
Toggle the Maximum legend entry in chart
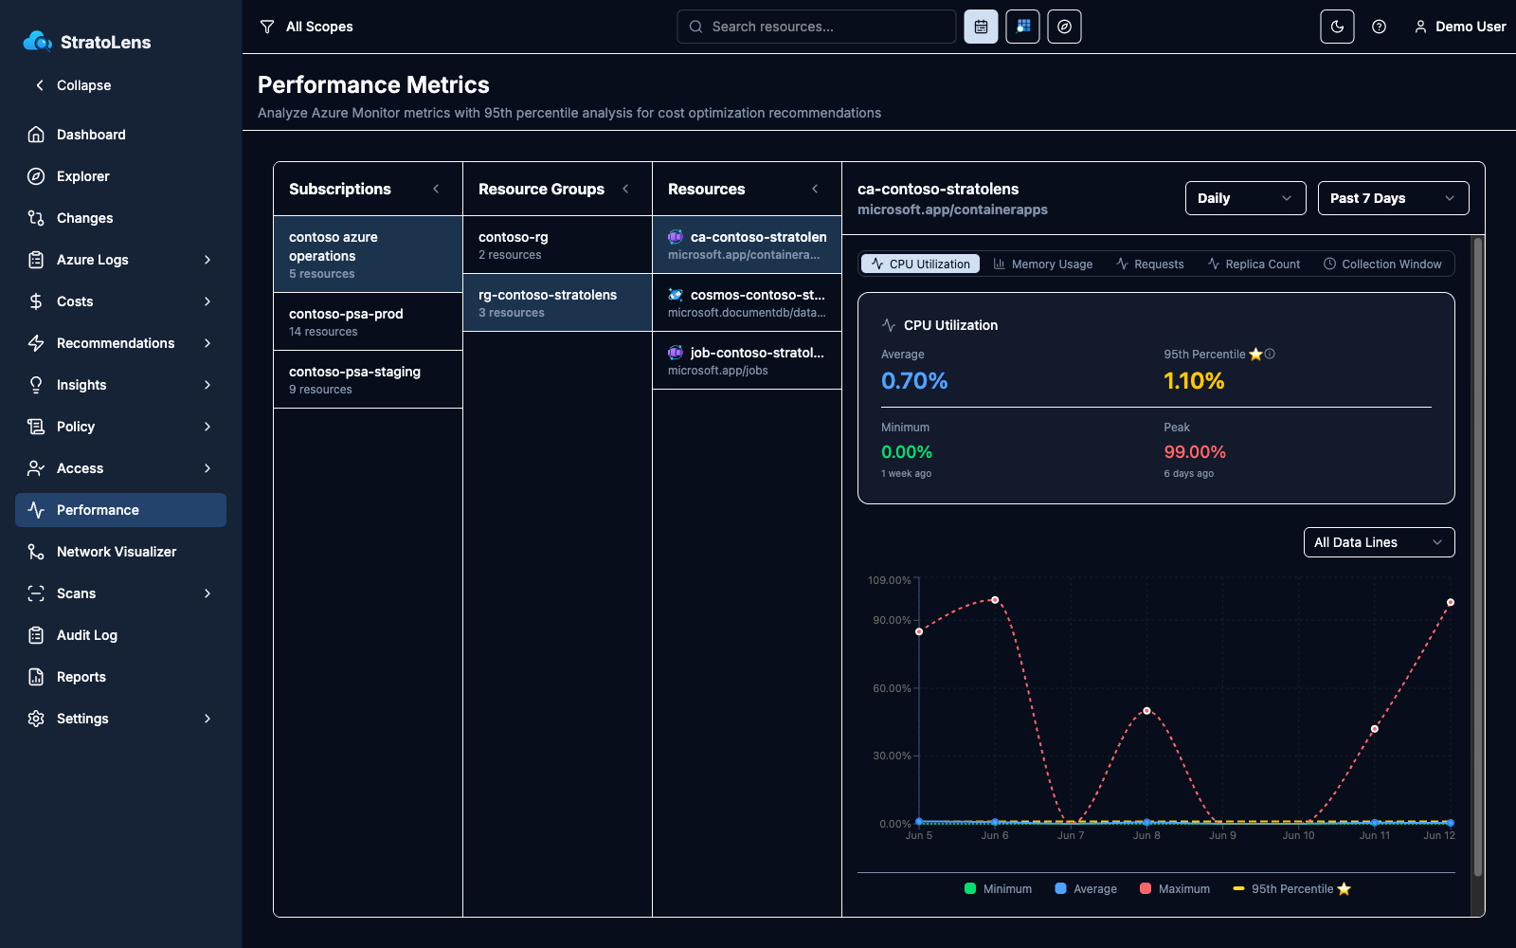click(x=1175, y=888)
